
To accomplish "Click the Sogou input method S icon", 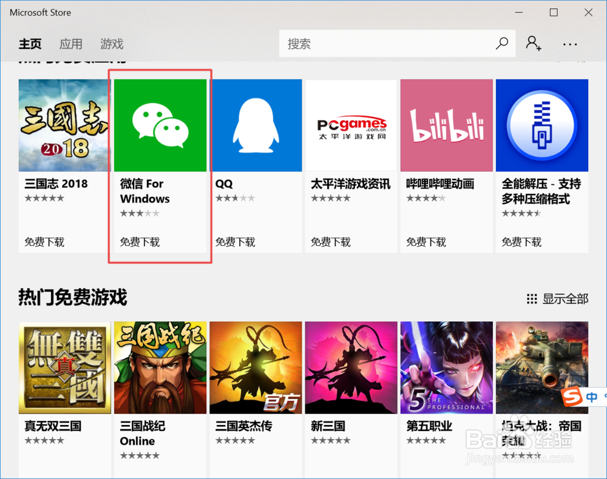I will (572, 397).
